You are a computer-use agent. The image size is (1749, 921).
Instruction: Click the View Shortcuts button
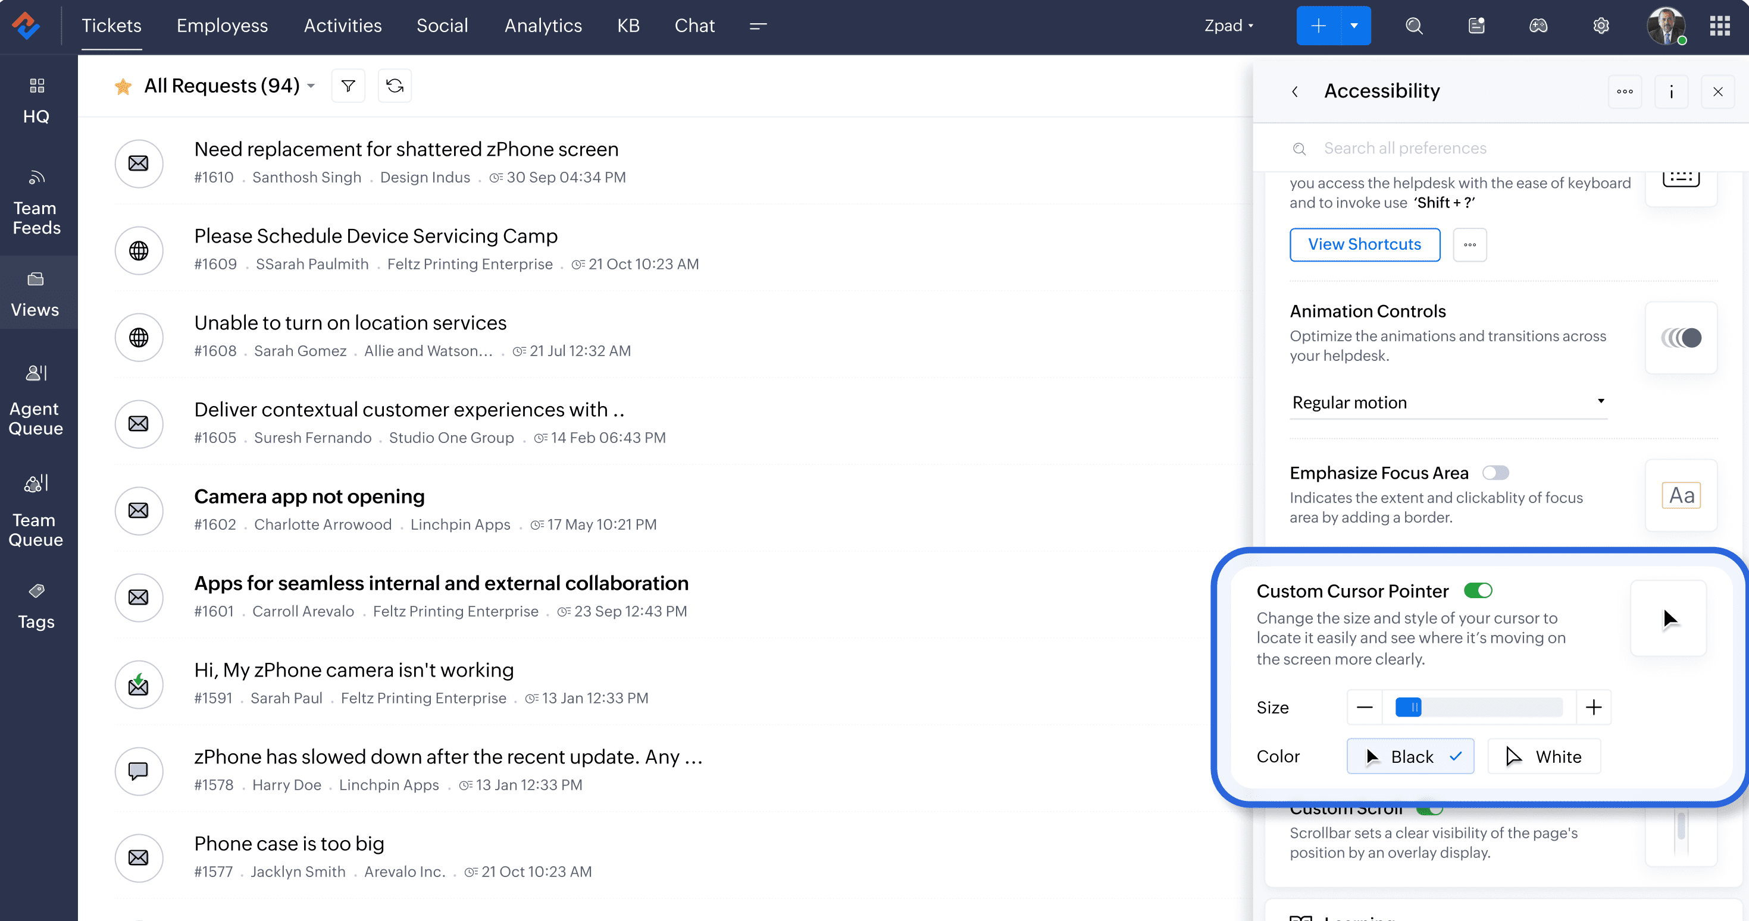(1364, 244)
